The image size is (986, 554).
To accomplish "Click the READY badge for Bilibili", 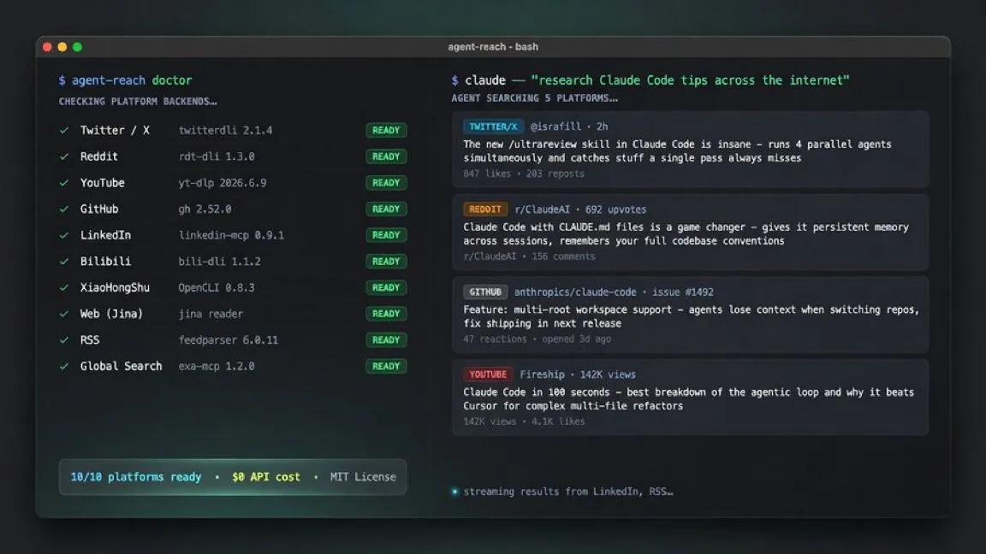I will coord(386,262).
